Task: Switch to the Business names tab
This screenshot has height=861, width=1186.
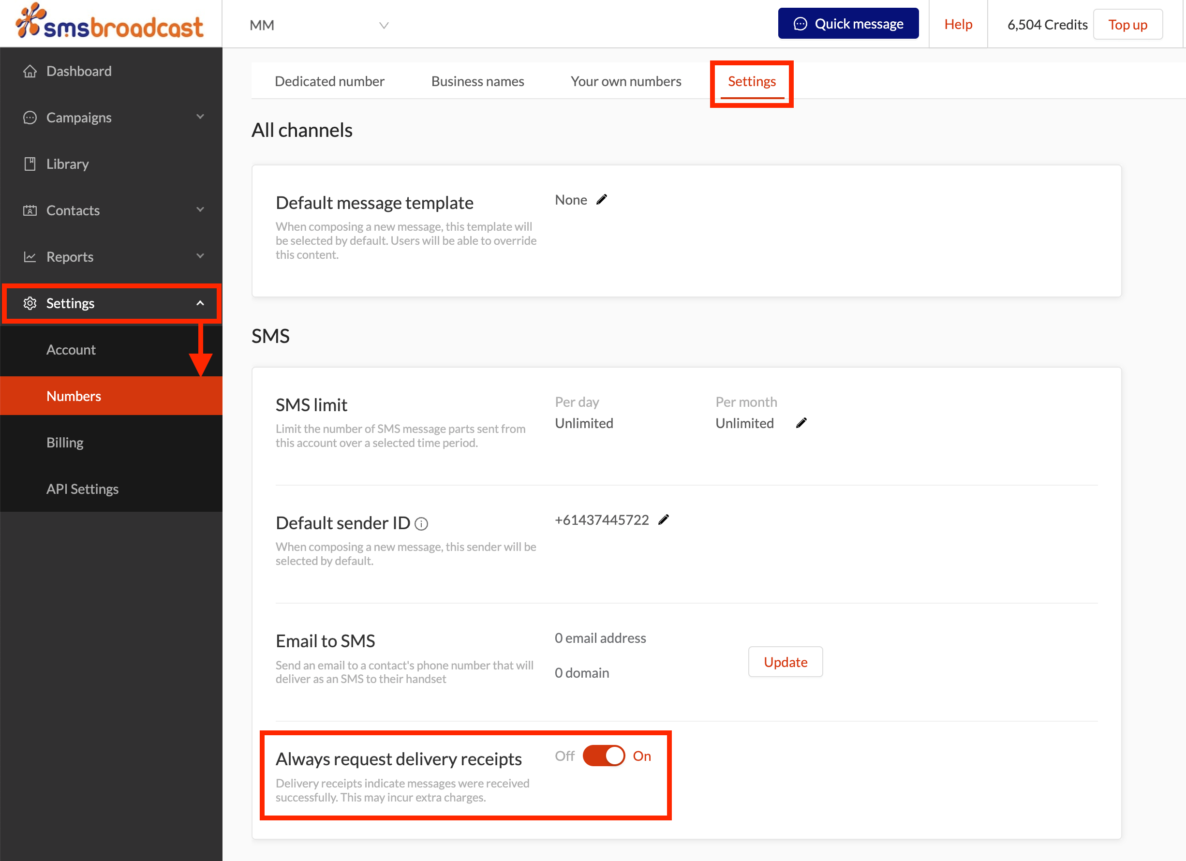Action: 477,81
